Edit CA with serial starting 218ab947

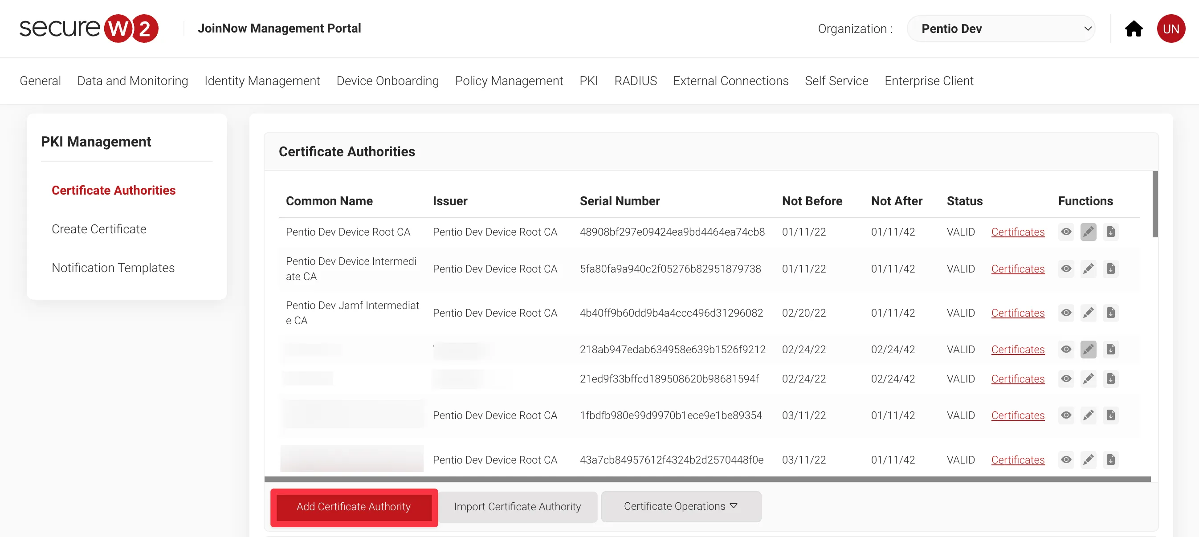point(1088,349)
